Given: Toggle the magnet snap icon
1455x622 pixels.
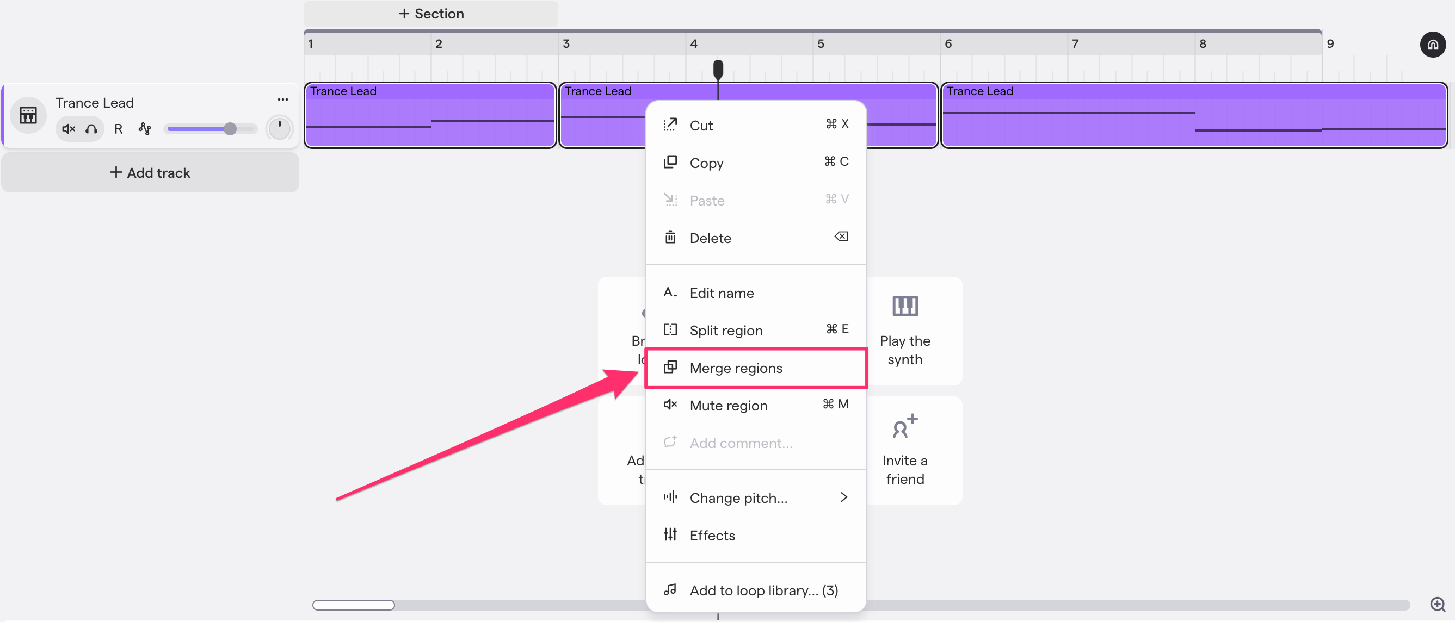Looking at the screenshot, I should point(1432,45).
